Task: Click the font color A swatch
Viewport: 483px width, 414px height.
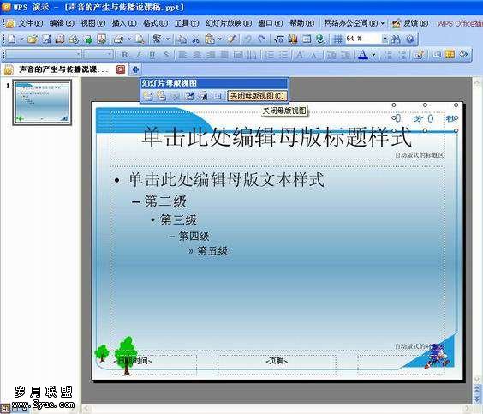Action: [x=363, y=55]
